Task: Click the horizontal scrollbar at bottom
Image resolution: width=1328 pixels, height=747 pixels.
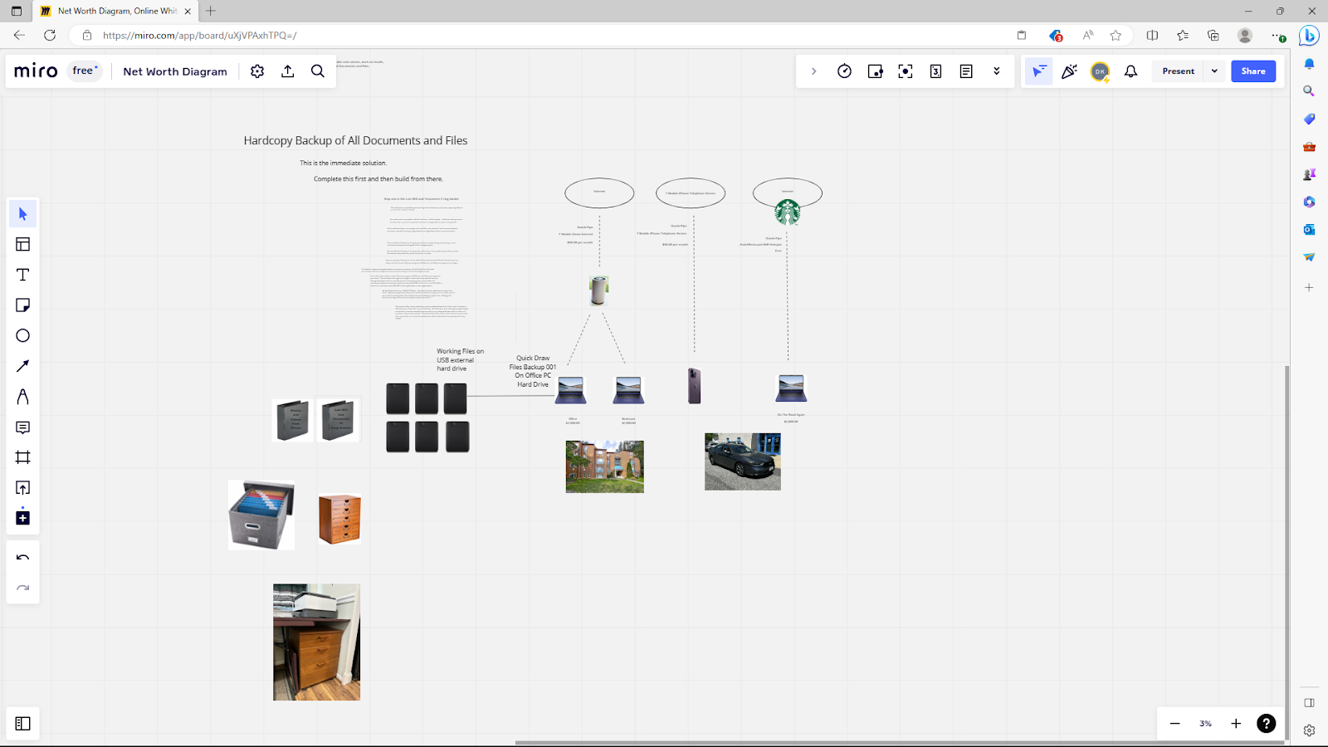Action: [901, 742]
